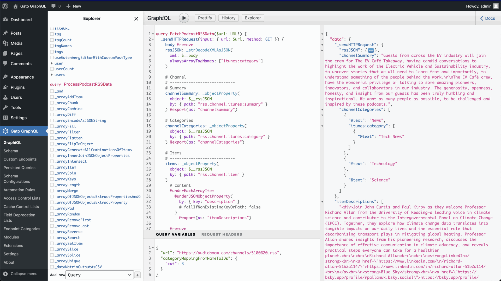The image size is (501, 281).
Task: Click the Prettify button
Action: [x=205, y=18]
